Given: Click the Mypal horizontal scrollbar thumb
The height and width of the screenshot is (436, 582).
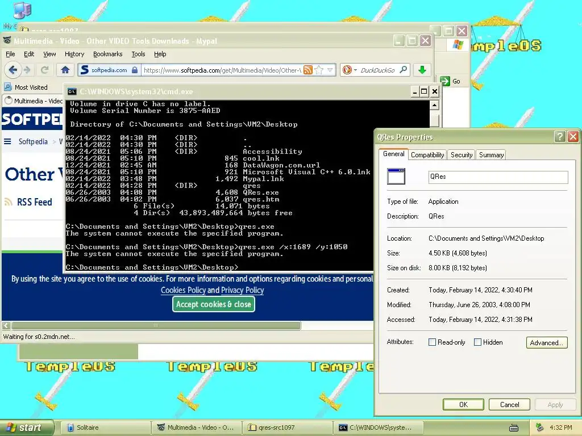Looking at the screenshot, I should (156, 325).
